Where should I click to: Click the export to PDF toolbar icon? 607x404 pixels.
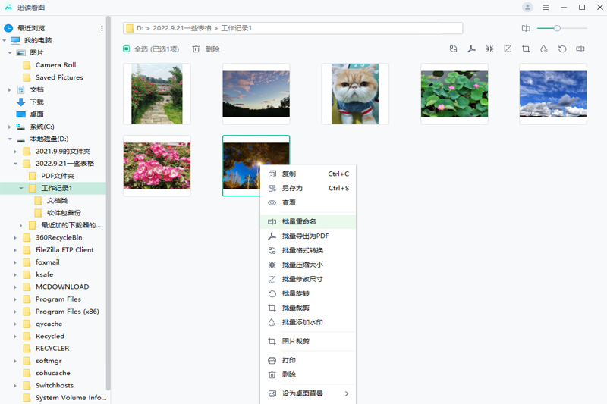coord(471,49)
